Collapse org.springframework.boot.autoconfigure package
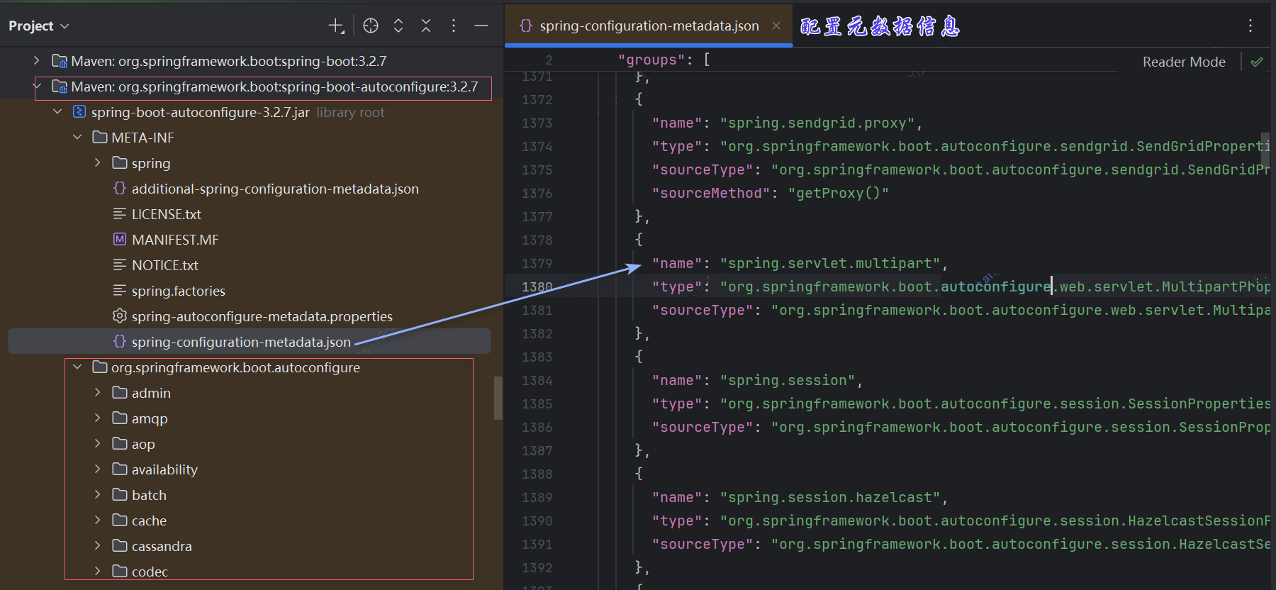The image size is (1276, 590). (77, 367)
